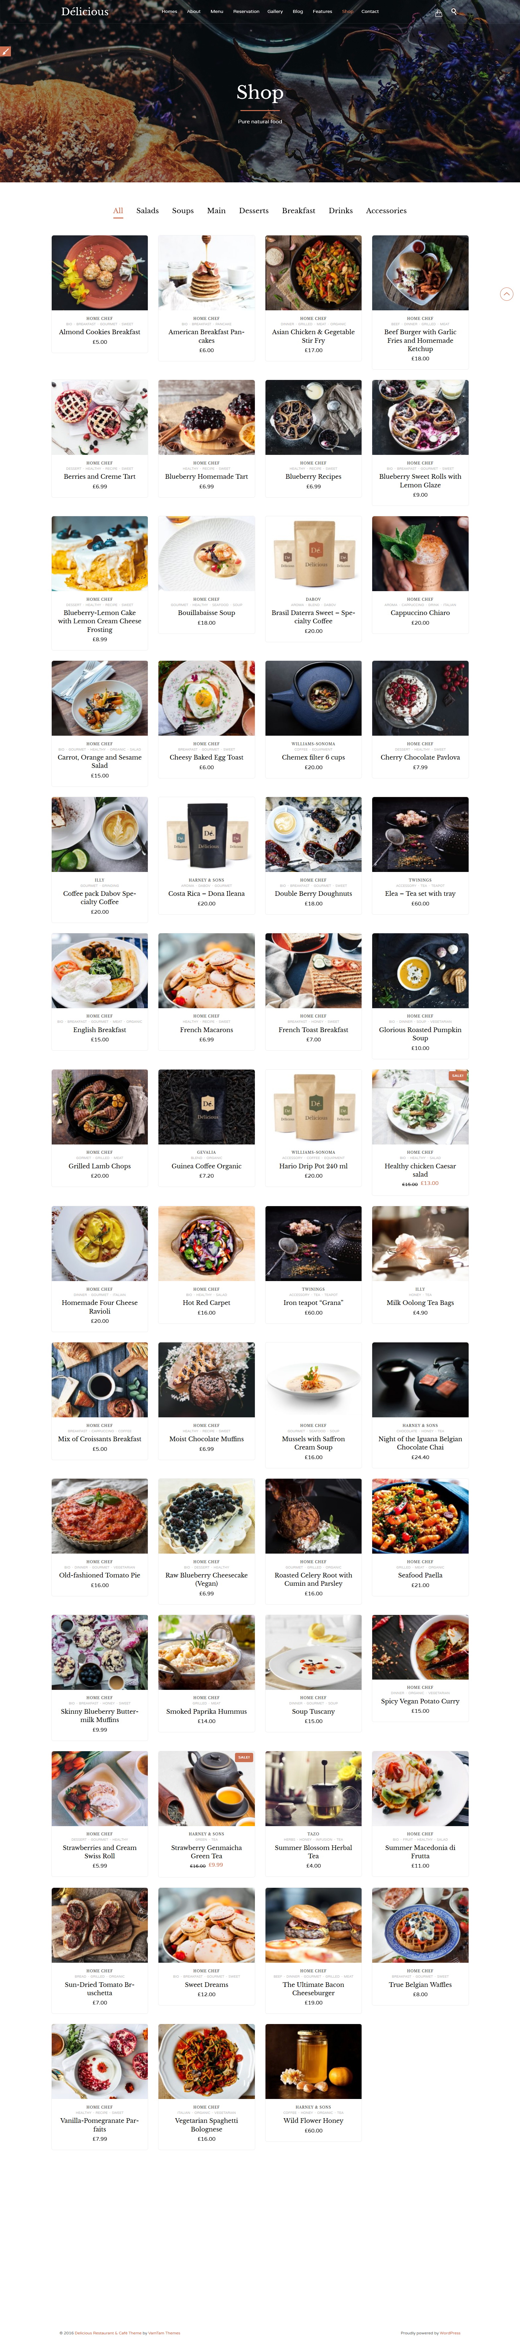Go to the Contact page
Image resolution: width=520 pixels, height=2342 pixels.
370,12
